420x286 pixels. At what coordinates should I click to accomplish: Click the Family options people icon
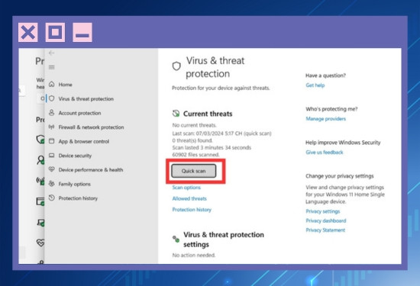52,184
